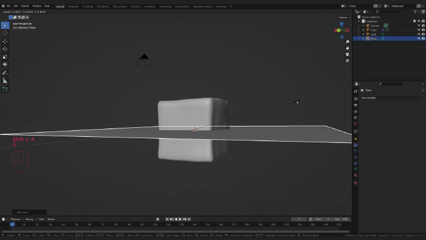Open the Playback dropdown in timeline
Viewport: 426px width, 240px height.
click(x=17, y=219)
